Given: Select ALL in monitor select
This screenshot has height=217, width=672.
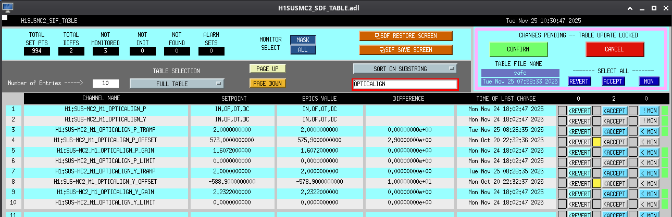Looking at the screenshot, I should tap(303, 50).
